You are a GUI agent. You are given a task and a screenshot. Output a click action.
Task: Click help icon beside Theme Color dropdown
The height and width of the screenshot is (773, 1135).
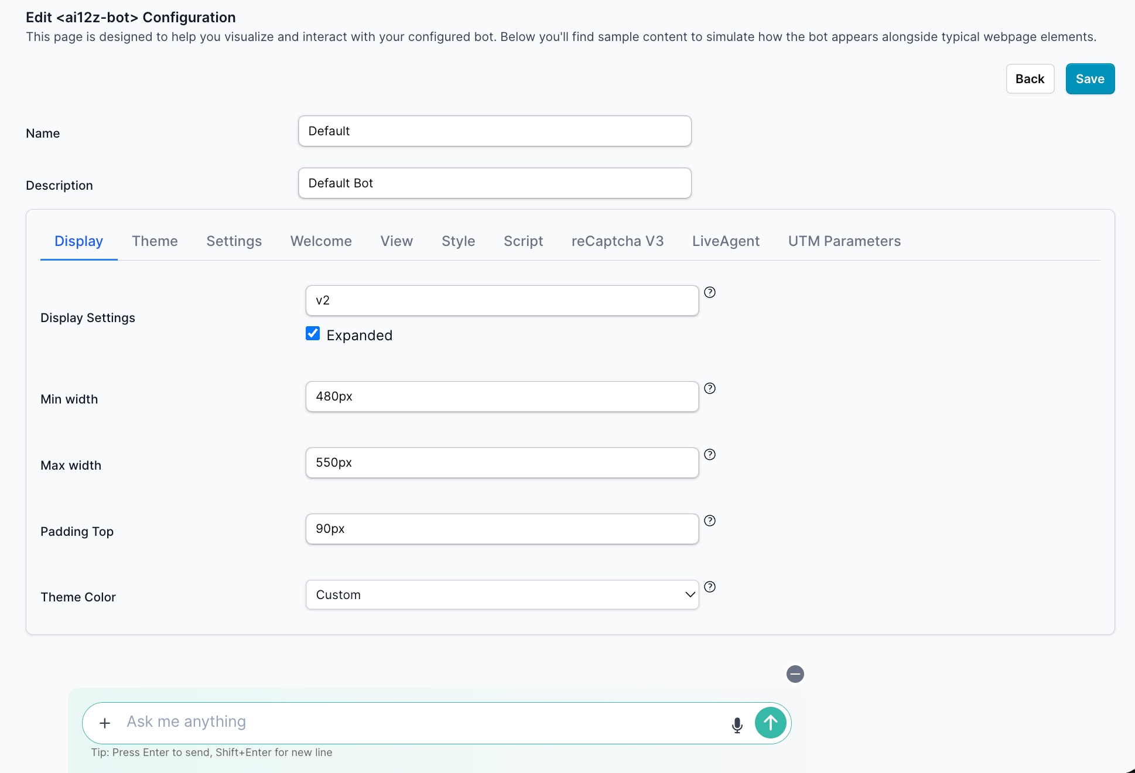(709, 587)
